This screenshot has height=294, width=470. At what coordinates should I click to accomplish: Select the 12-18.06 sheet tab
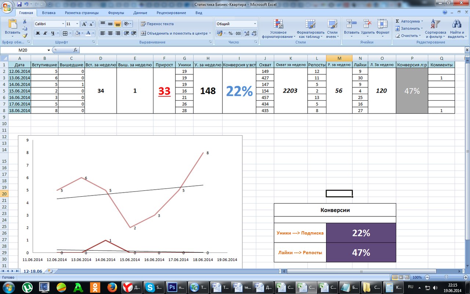33,271
